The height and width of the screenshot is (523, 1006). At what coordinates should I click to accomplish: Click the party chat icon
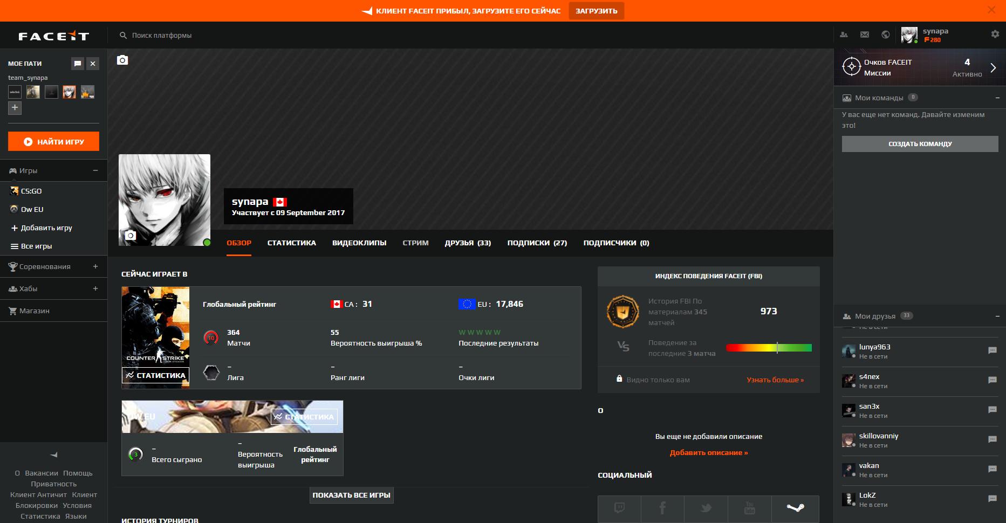[x=78, y=64]
